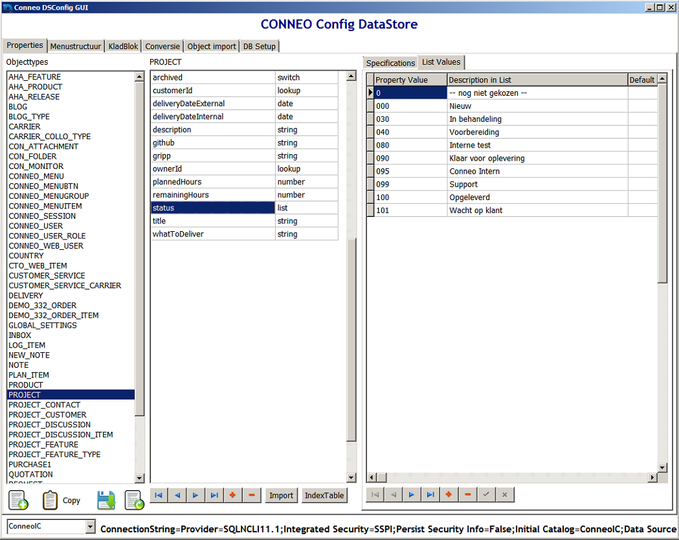Open the DB Setup tab
The height and width of the screenshot is (540, 679).
point(259,47)
